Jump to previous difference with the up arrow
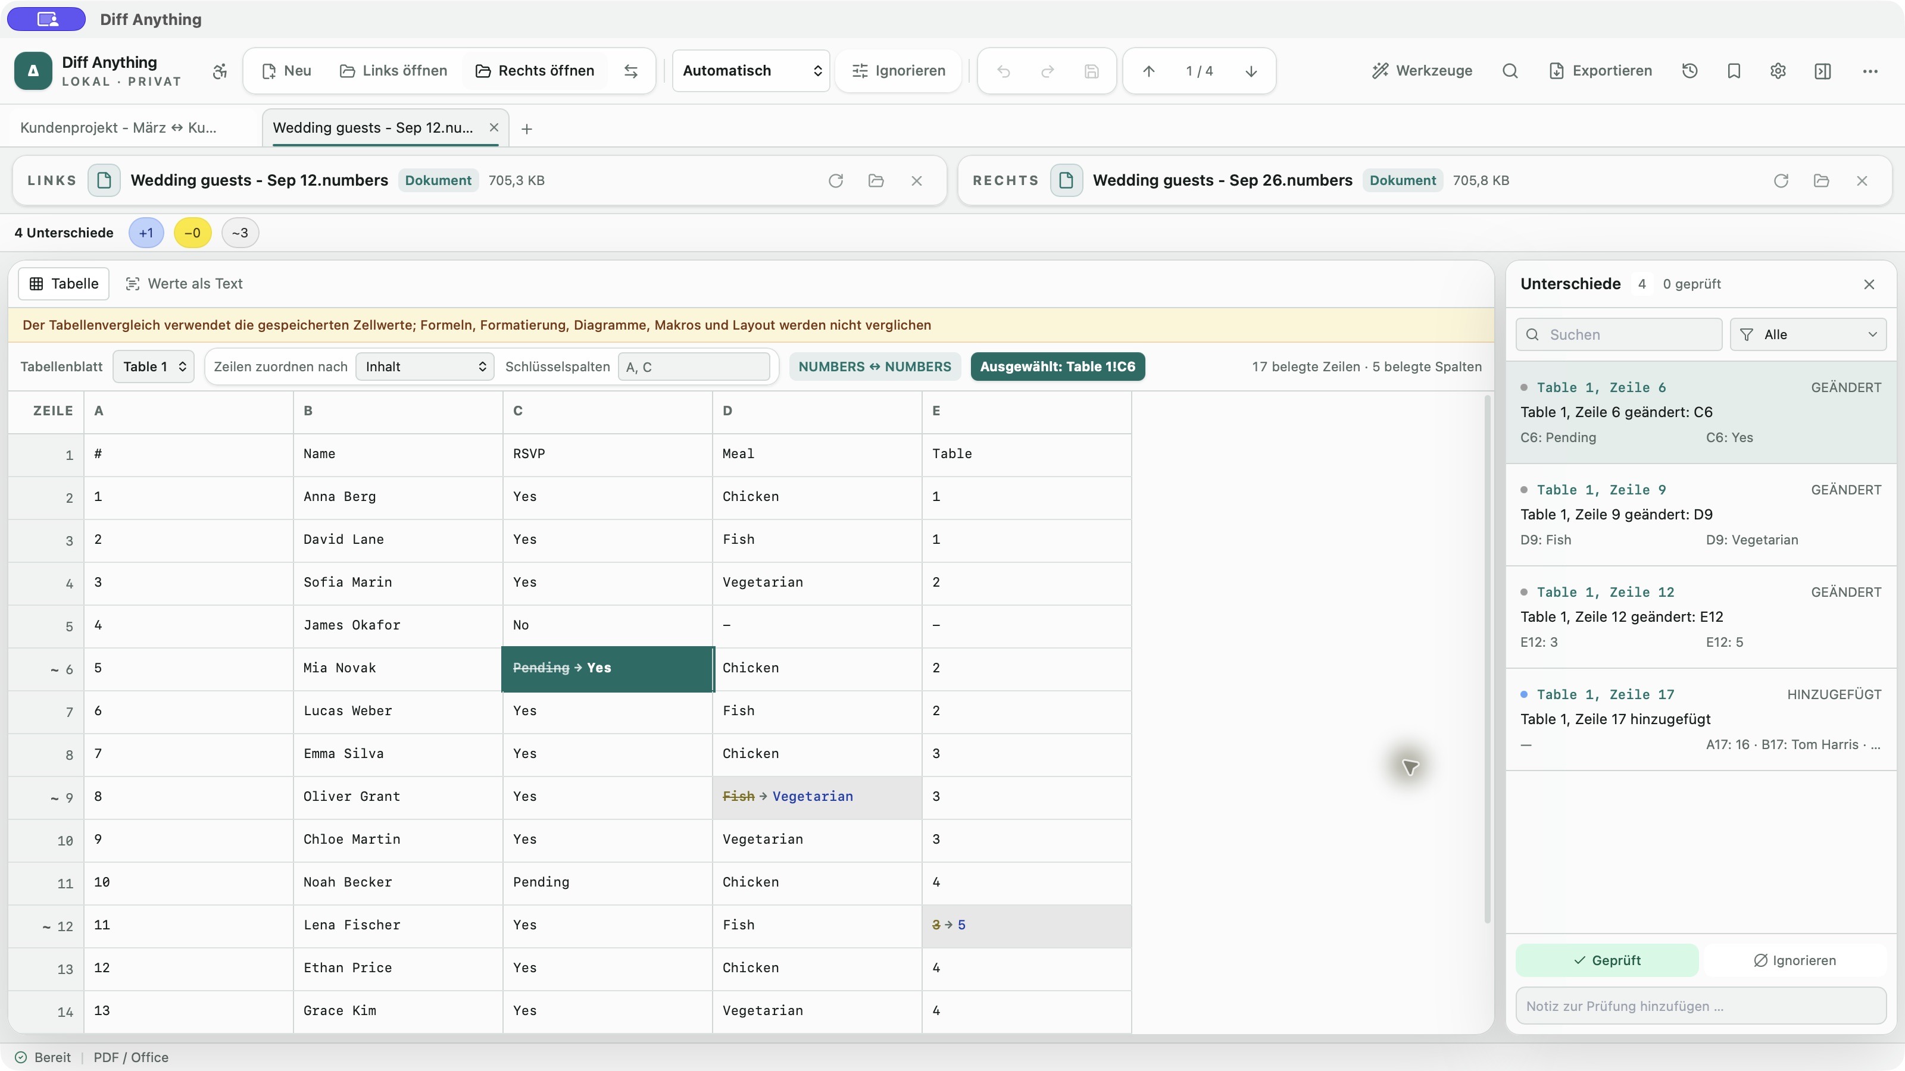 coord(1148,71)
